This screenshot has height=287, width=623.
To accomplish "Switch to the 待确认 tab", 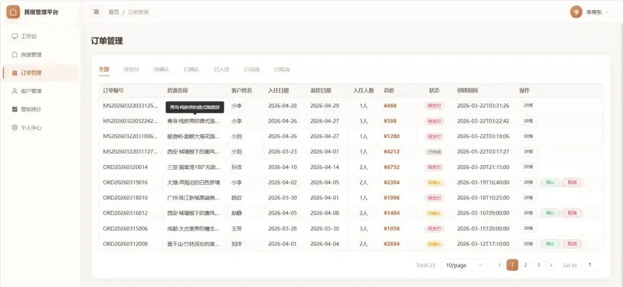I will [x=162, y=70].
